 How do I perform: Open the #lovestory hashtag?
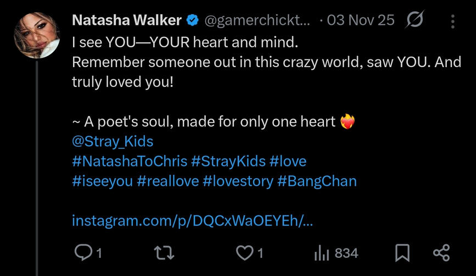(238, 181)
